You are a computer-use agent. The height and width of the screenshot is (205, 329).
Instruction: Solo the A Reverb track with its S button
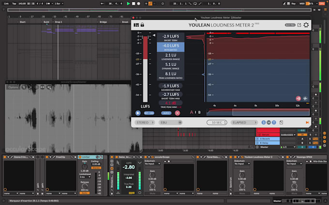click(310, 139)
